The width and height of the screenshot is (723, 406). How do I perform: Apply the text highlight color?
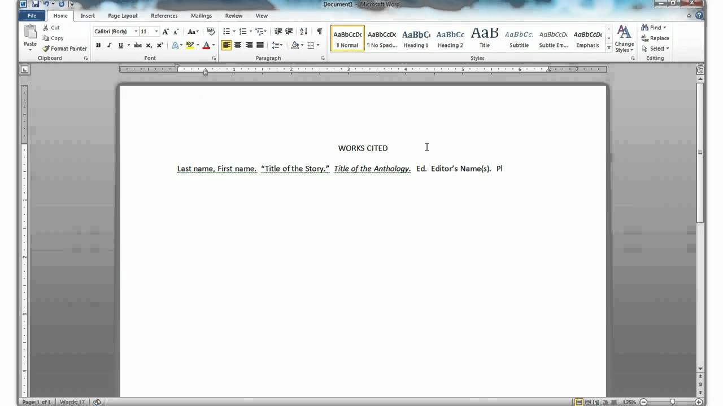pos(190,45)
